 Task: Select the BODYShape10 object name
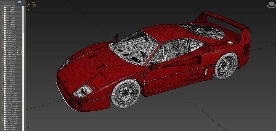pyautogui.click(x=10, y=29)
